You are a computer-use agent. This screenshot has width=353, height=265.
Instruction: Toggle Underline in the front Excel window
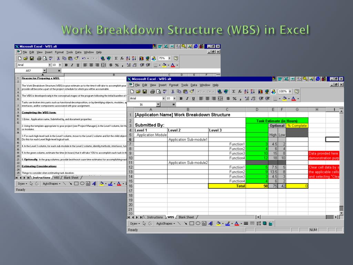pyautogui.click(x=193, y=98)
